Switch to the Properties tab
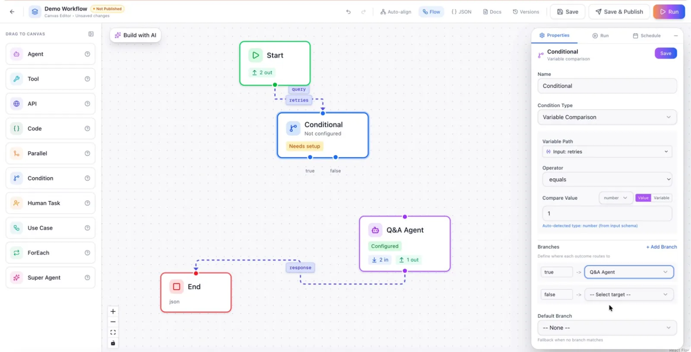The image size is (691, 352). click(555, 35)
